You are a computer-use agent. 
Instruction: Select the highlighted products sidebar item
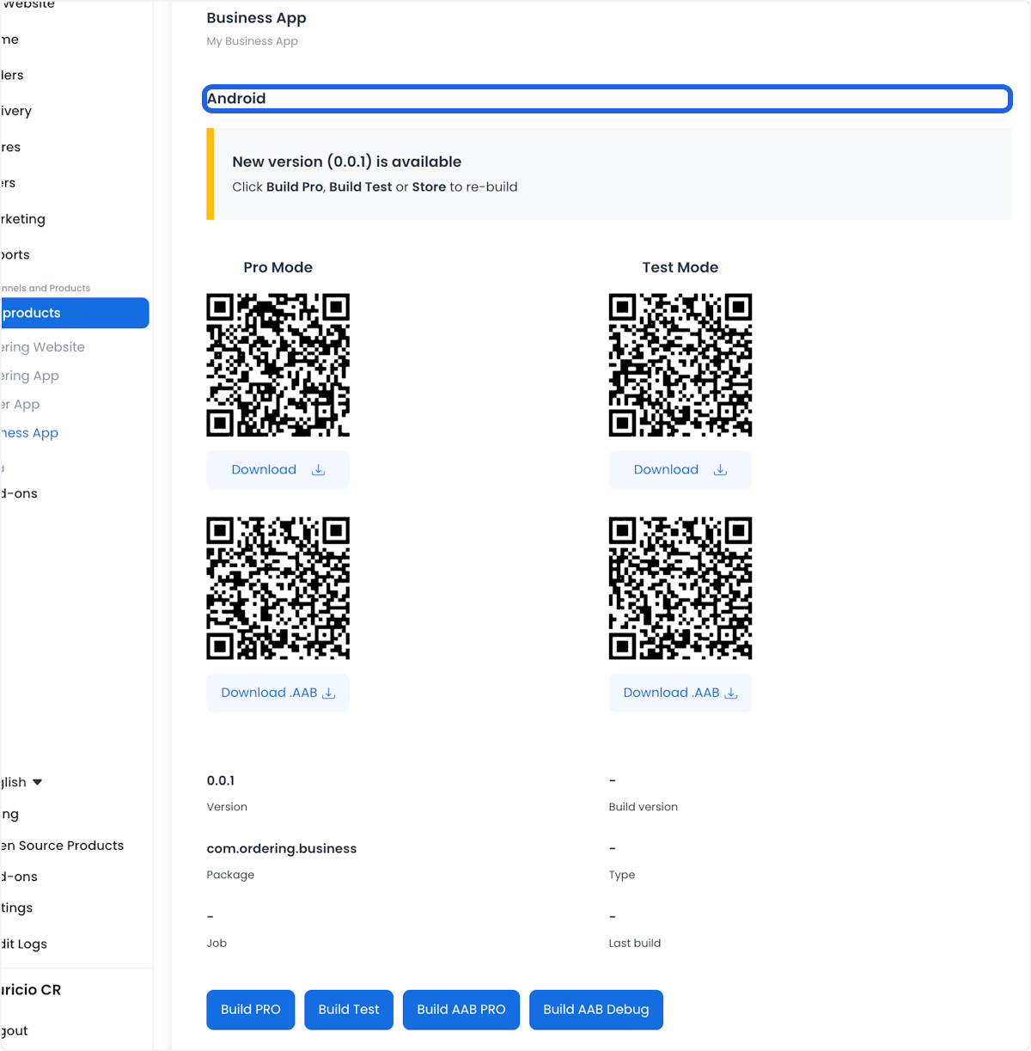75,313
